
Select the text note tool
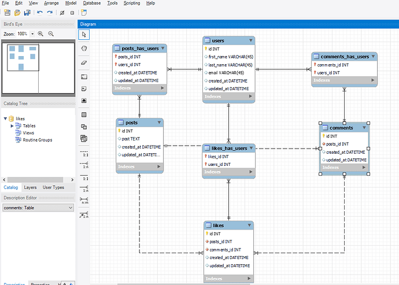point(84,88)
